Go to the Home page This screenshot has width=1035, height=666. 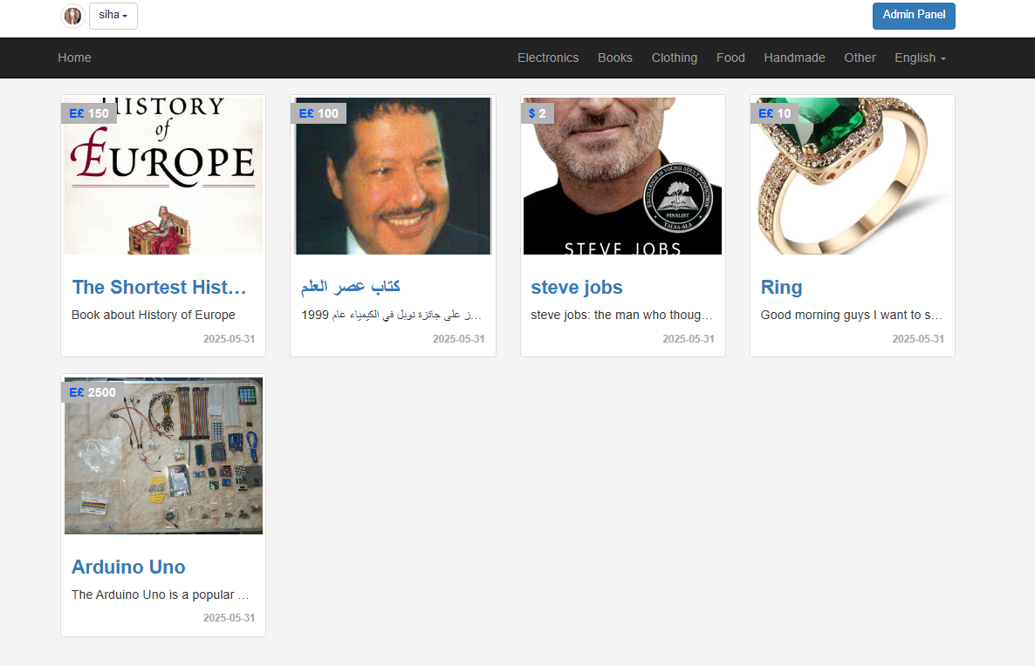click(74, 58)
